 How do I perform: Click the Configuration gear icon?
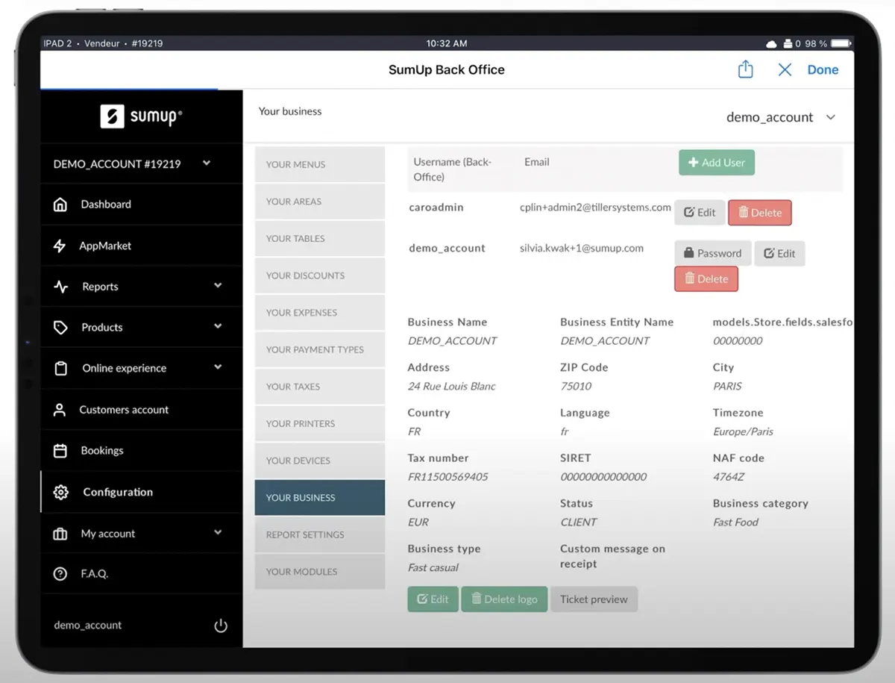pyautogui.click(x=60, y=492)
